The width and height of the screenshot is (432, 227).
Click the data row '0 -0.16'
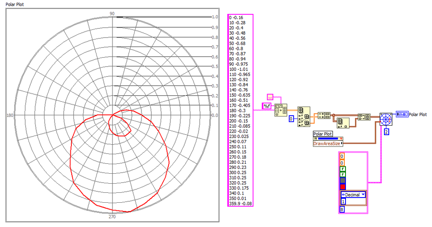(236, 17)
